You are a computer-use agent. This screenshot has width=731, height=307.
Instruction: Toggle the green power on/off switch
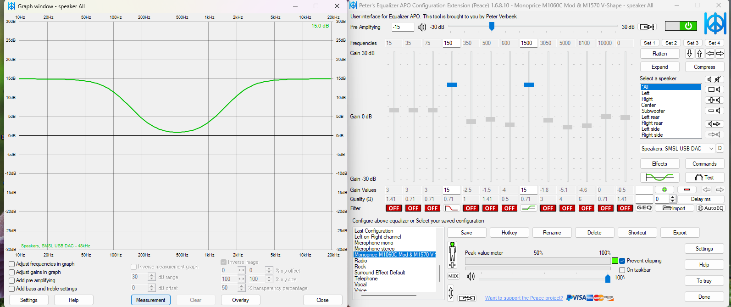(x=681, y=26)
